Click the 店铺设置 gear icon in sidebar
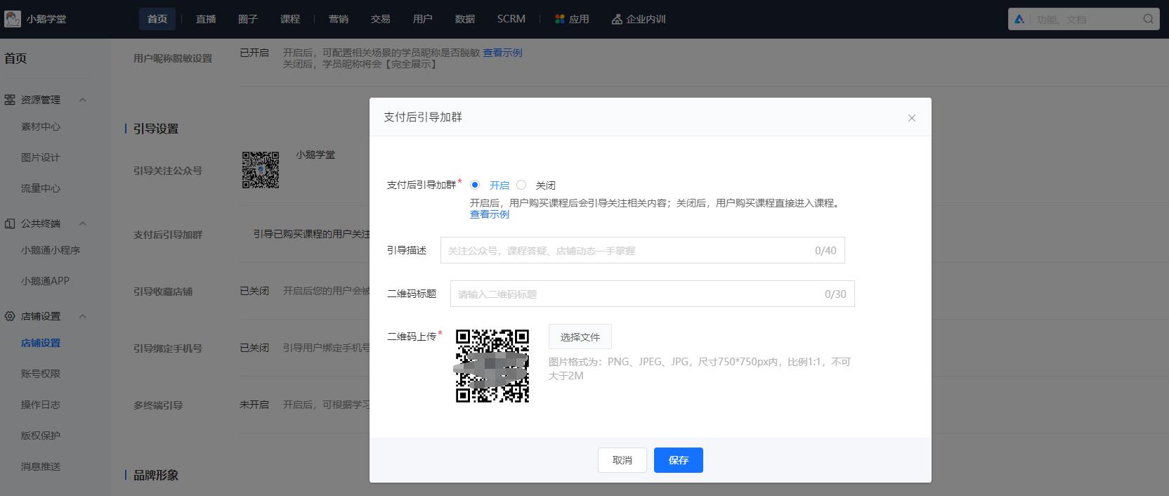The width and height of the screenshot is (1169, 496). tap(10, 316)
